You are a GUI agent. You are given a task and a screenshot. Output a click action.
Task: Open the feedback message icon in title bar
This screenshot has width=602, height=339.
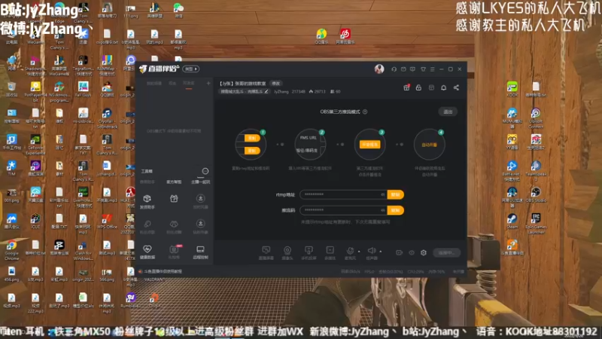tap(412, 69)
